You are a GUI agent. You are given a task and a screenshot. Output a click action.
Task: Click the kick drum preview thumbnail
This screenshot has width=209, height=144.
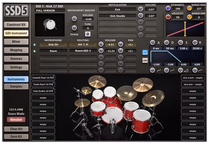(x=49, y=25)
